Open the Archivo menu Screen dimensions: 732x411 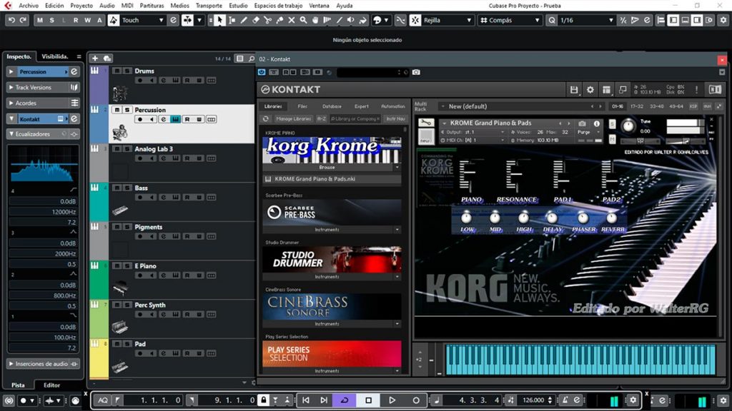29,6
